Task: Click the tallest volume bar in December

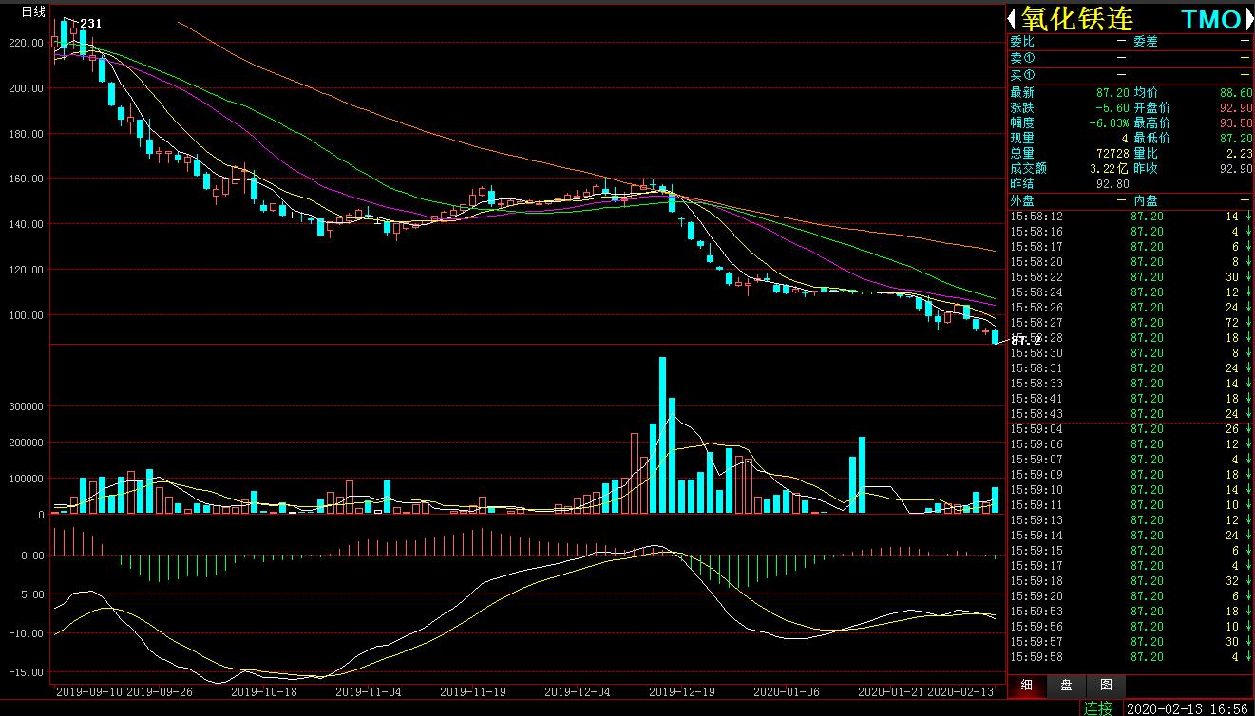Action: click(662, 435)
